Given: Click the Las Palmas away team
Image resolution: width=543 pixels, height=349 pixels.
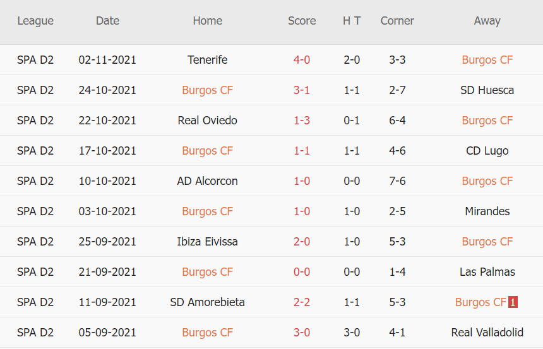Looking at the screenshot, I should (487, 272).
